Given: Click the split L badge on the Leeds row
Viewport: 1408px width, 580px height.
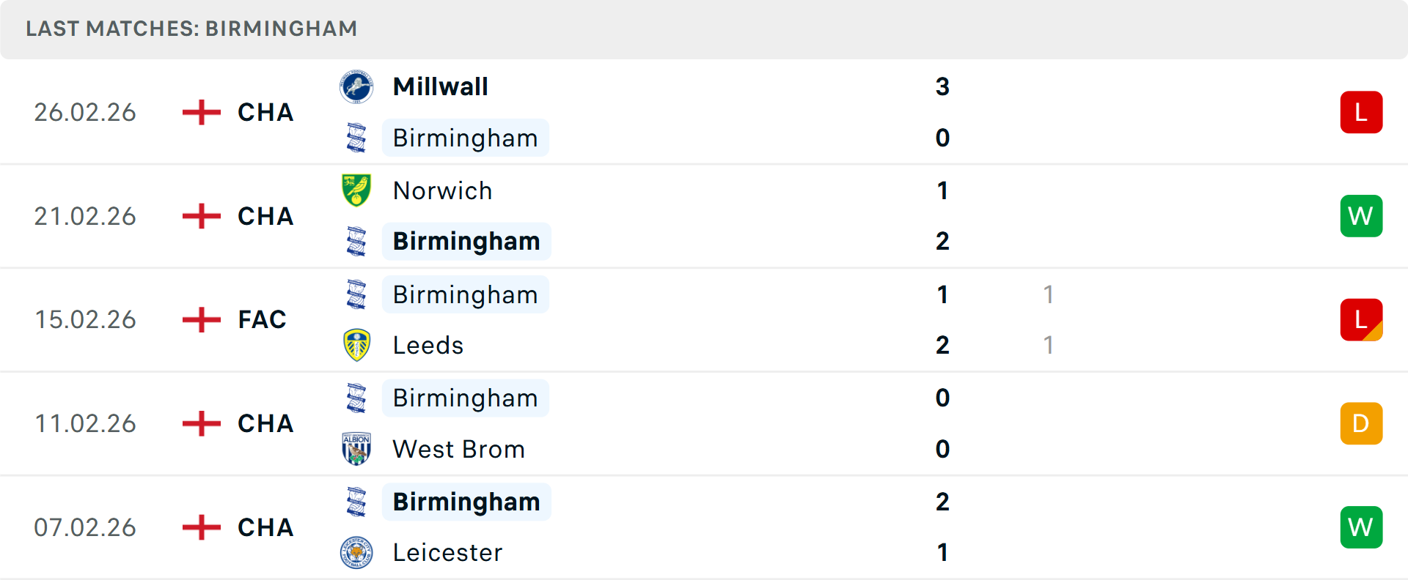Looking at the screenshot, I should point(1361,319).
